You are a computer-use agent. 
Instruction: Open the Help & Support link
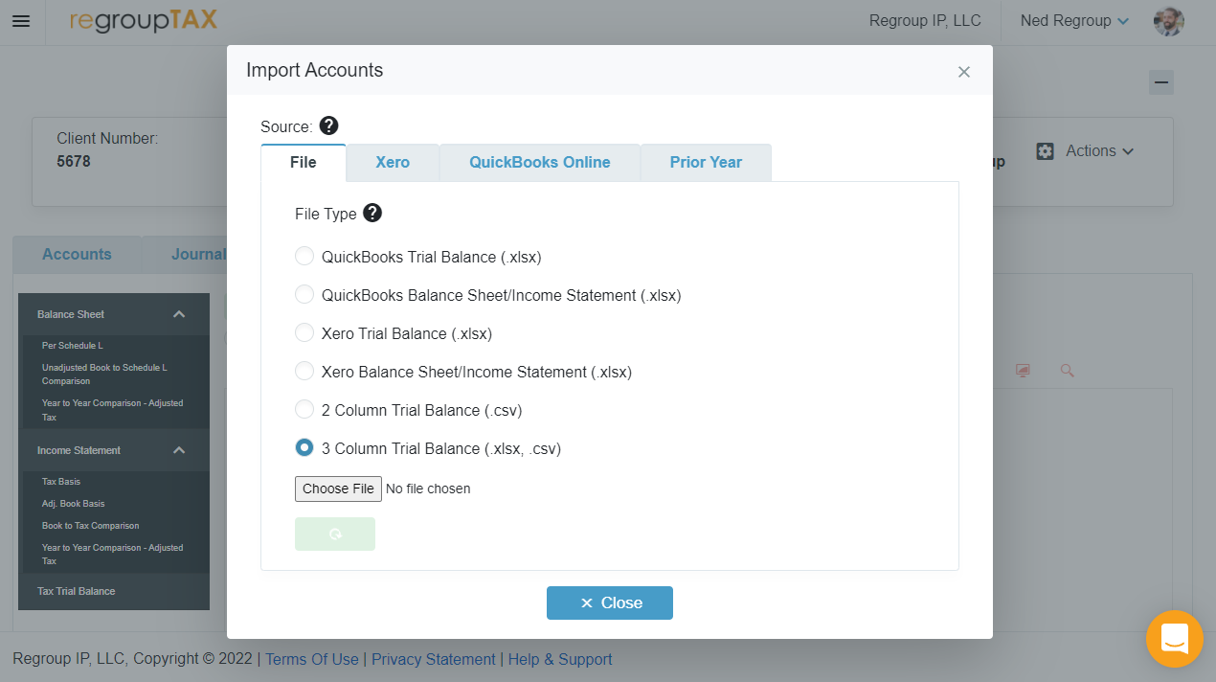tap(560, 659)
